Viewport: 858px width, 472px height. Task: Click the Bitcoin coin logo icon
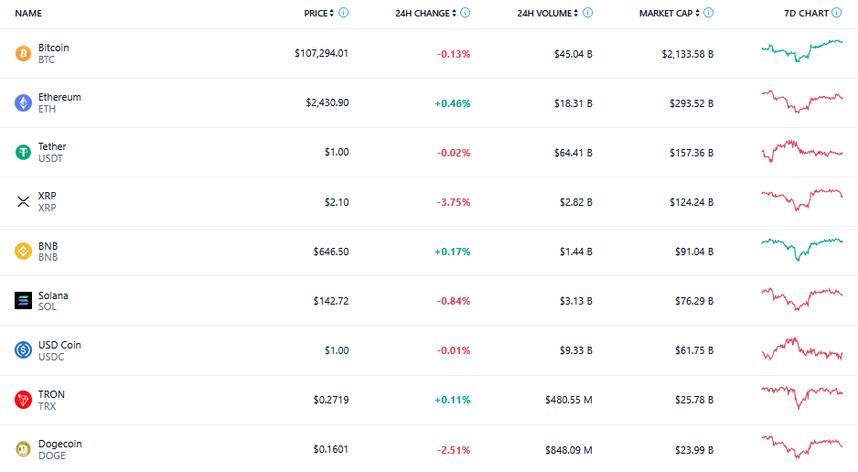(x=23, y=54)
